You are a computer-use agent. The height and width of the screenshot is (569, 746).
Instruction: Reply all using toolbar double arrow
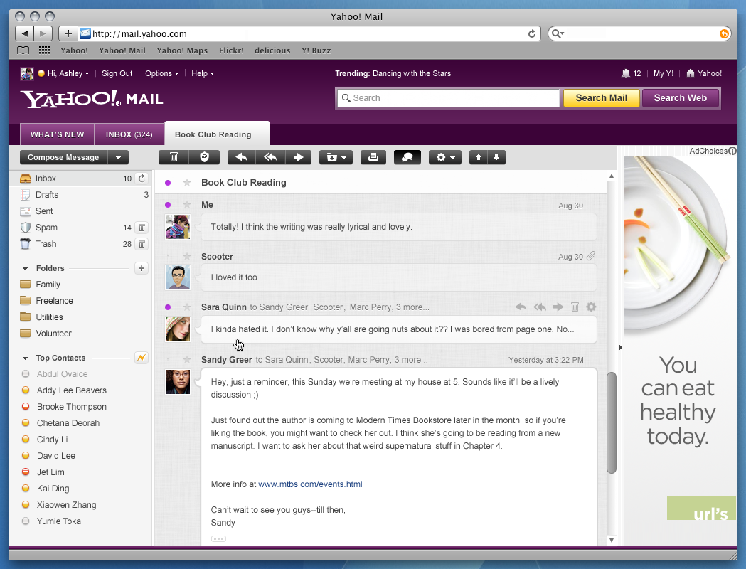pos(270,157)
